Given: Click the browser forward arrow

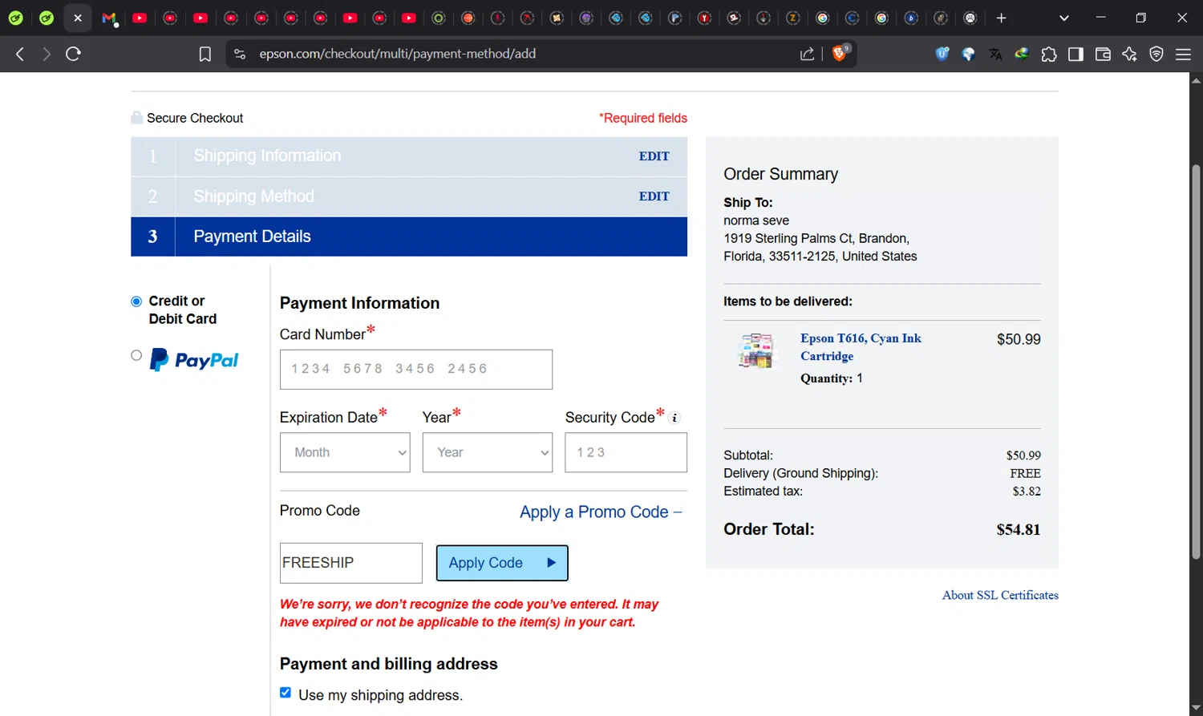Looking at the screenshot, I should point(47,54).
